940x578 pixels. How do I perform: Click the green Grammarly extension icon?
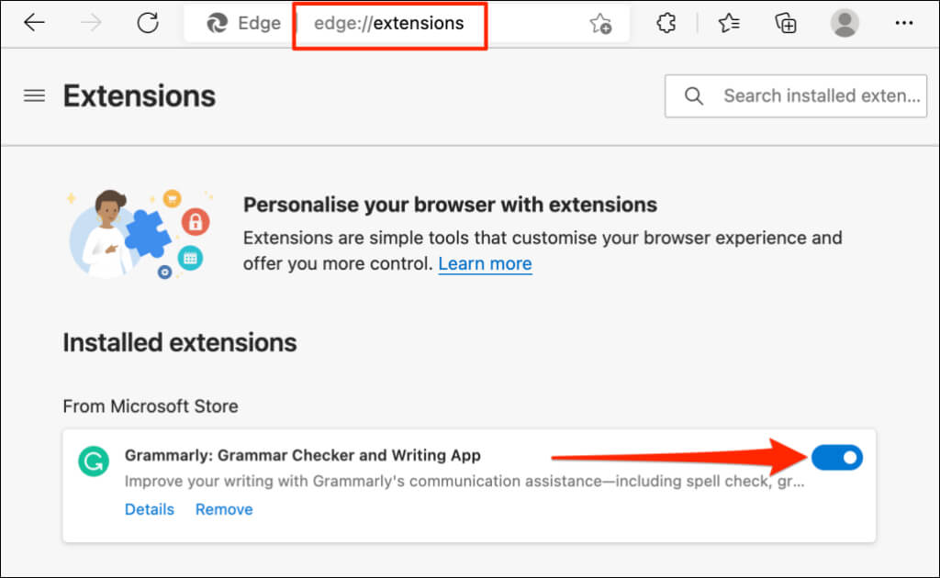point(93,462)
